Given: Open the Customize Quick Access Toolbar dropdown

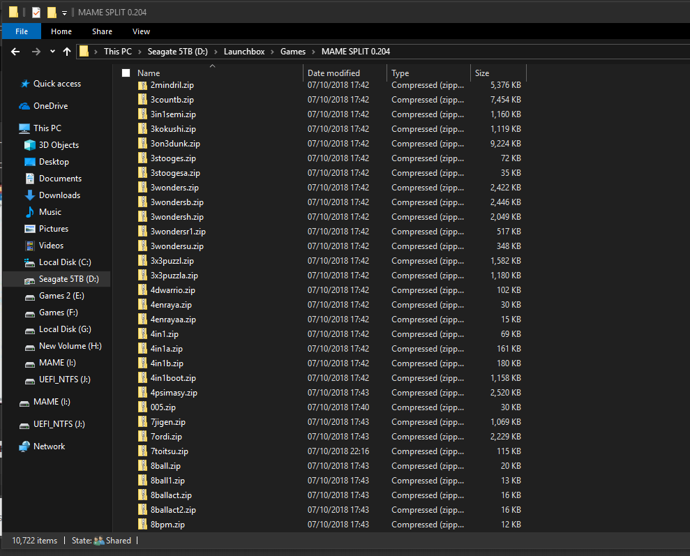Looking at the screenshot, I should click(x=65, y=13).
